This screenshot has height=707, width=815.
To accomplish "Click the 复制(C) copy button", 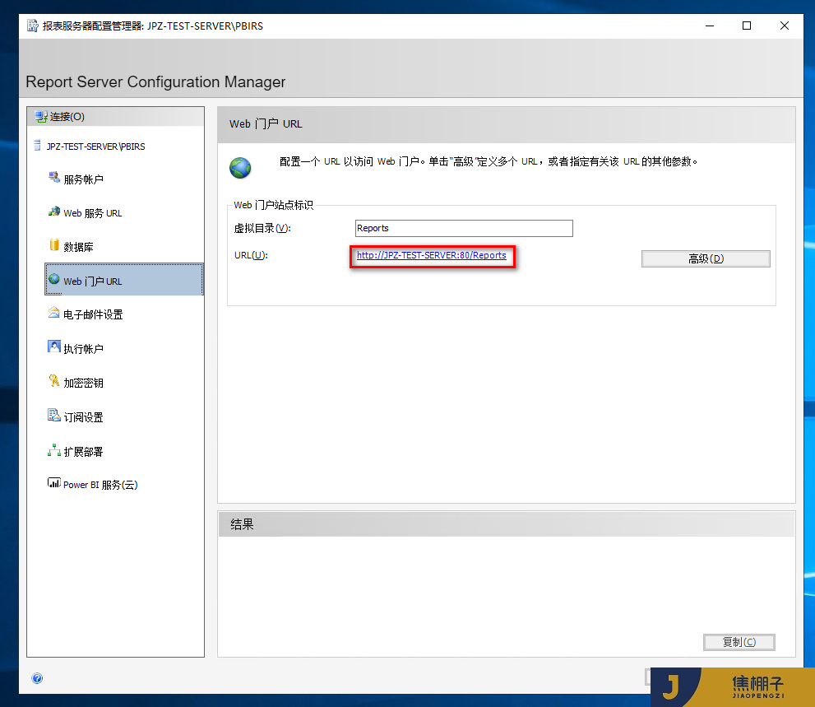I will (739, 642).
